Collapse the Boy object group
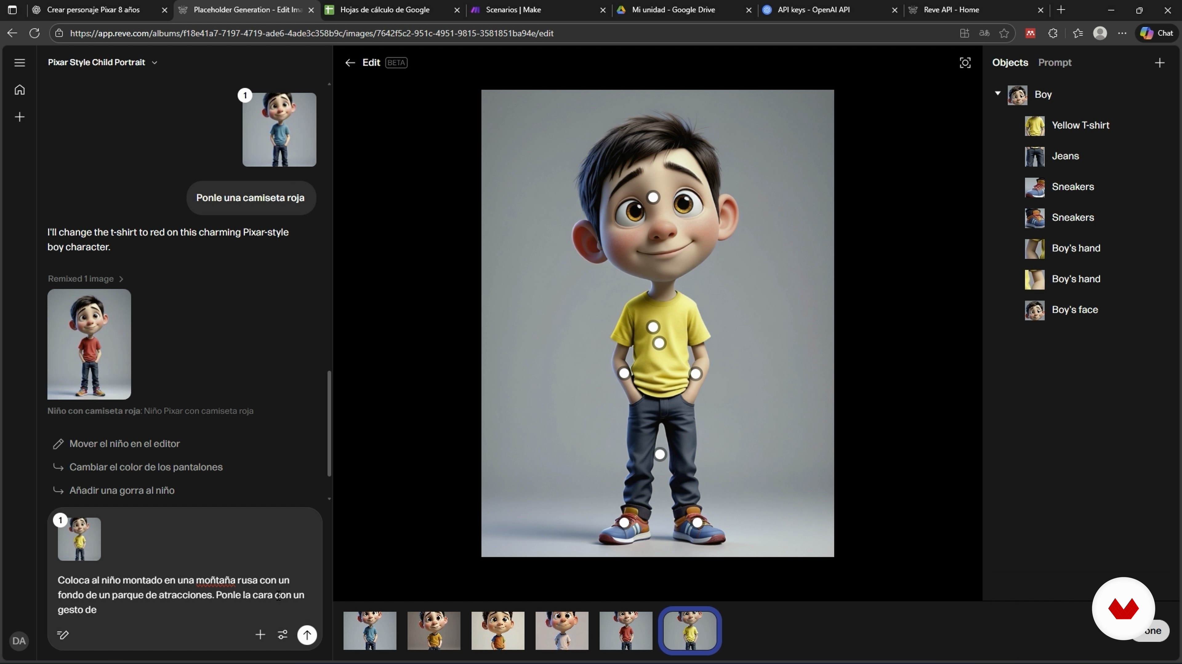 click(998, 93)
